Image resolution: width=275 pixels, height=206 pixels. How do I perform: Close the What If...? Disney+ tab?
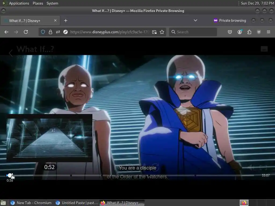55,20
